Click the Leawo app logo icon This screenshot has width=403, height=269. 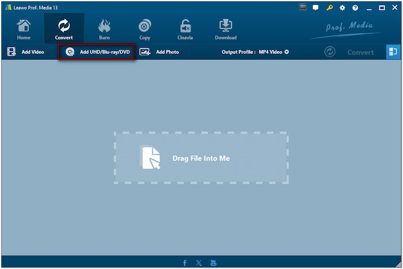9,7
